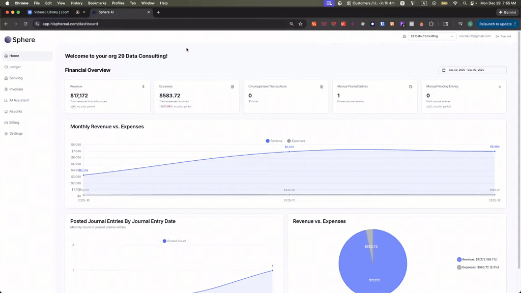Open Chrome's three-dot menu beside Relaunch to update
521x293 pixels.
(515, 24)
